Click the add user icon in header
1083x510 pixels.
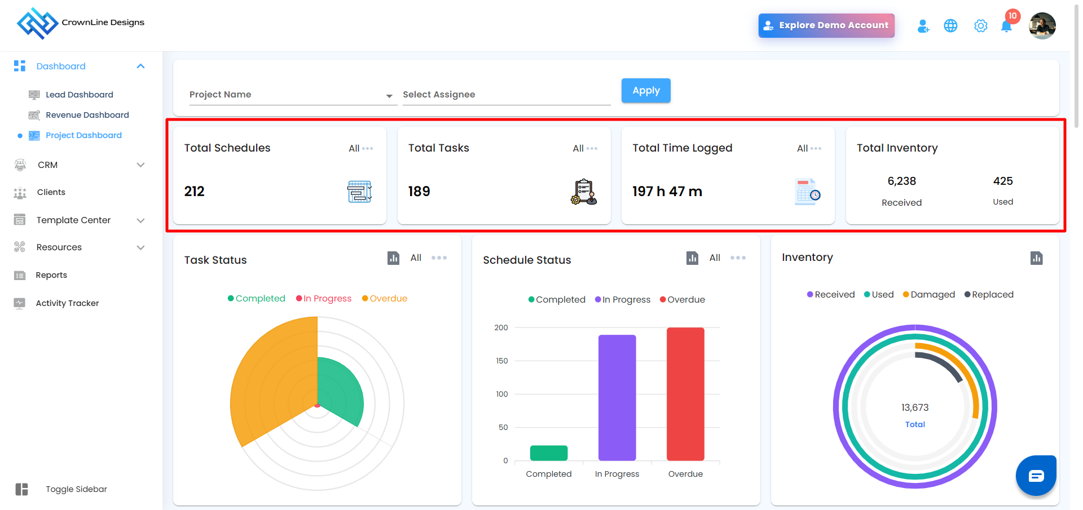923,26
